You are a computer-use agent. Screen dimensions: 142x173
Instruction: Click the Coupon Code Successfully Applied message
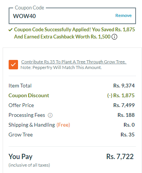coord(74,33)
